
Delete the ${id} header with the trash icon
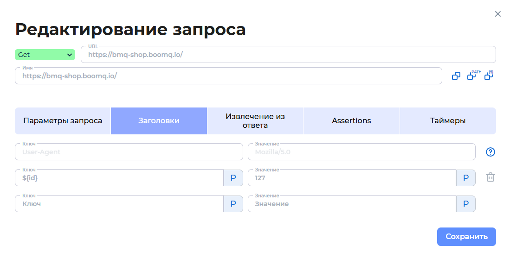pyautogui.click(x=490, y=177)
